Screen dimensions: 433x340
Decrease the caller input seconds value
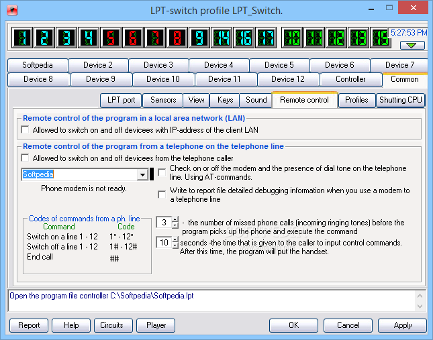pos(175,245)
